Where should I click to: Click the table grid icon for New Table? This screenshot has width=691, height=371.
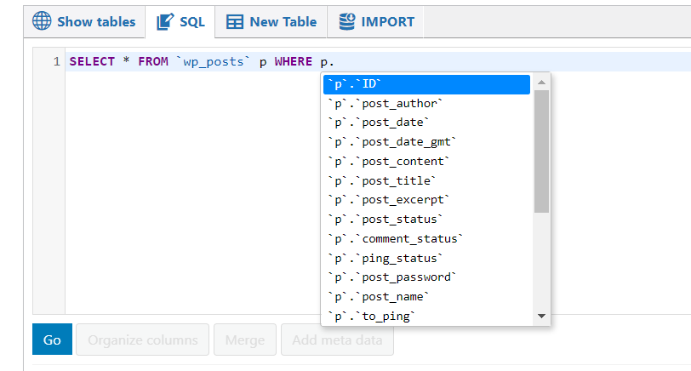[x=235, y=21]
